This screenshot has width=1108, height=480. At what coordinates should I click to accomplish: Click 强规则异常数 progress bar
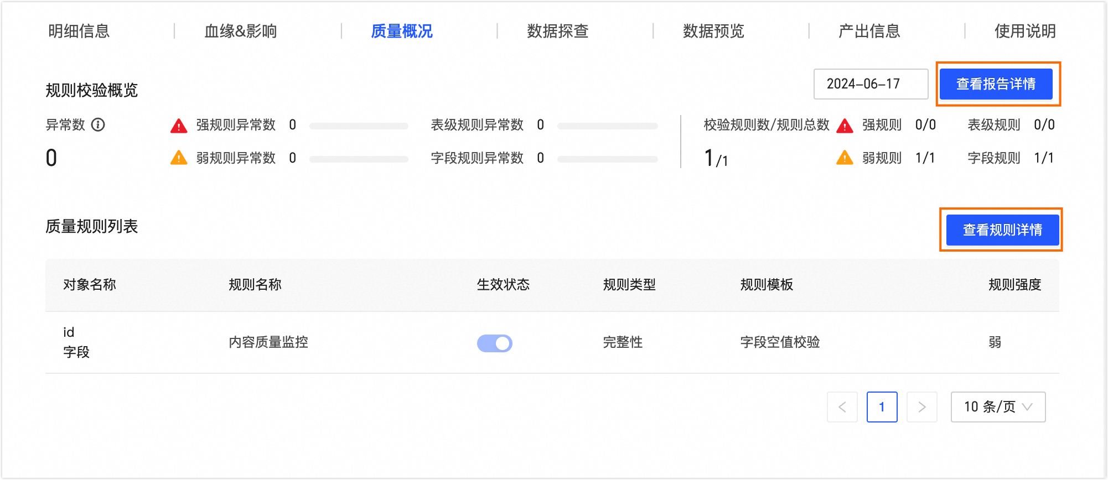point(359,126)
